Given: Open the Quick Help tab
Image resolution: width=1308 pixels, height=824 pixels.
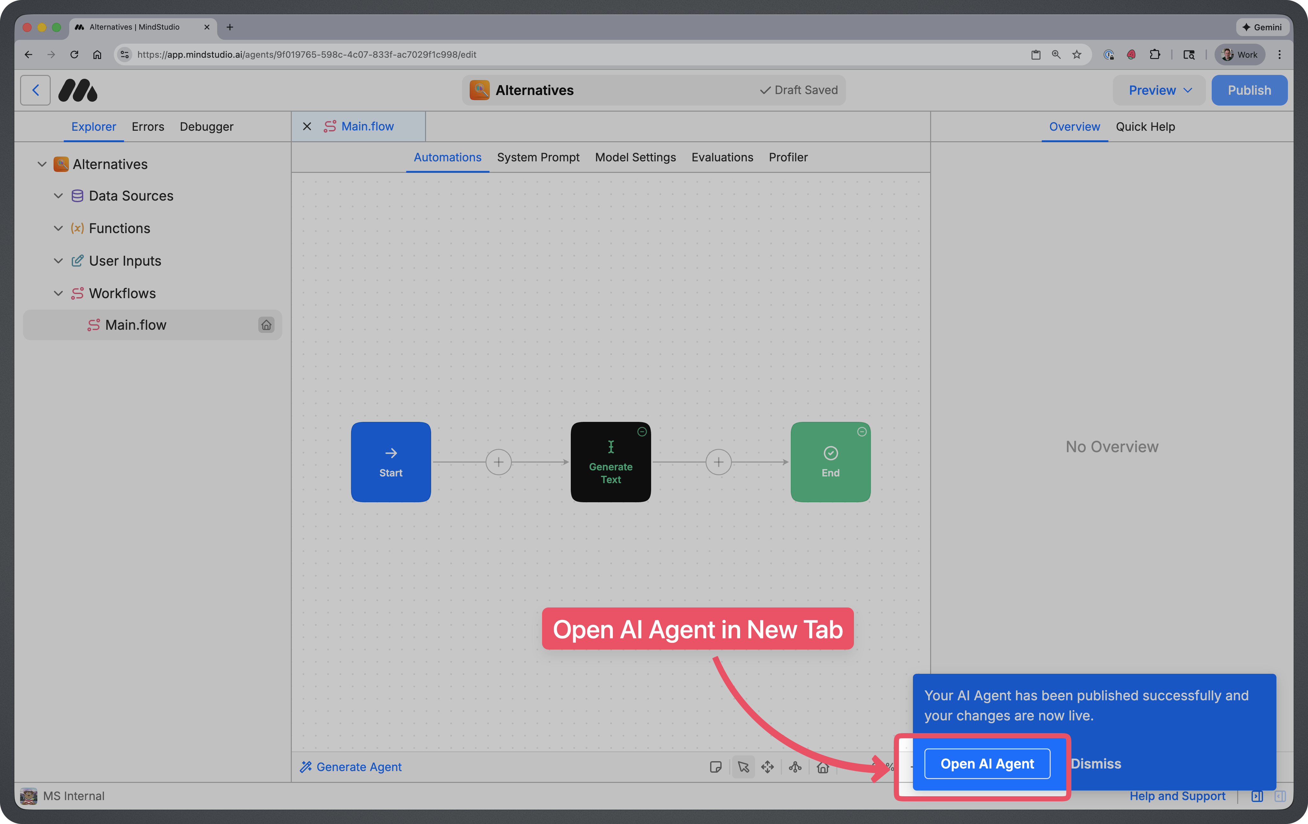Looking at the screenshot, I should [1146, 127].
